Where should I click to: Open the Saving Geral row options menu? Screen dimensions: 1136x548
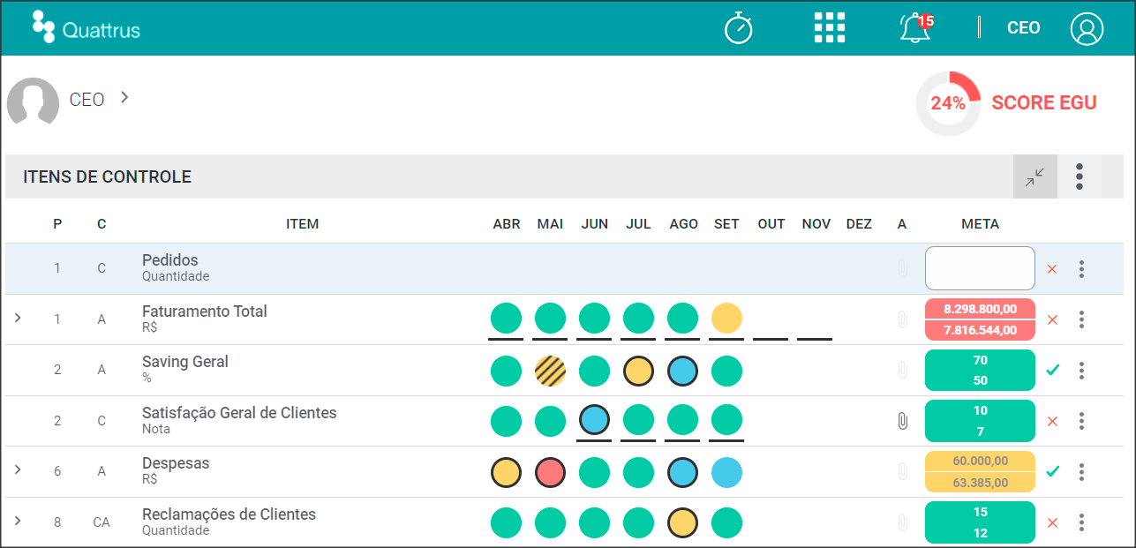point(1081,371)
